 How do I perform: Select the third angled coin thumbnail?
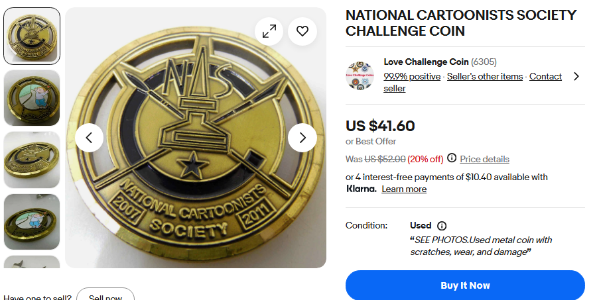coord(32,160)
